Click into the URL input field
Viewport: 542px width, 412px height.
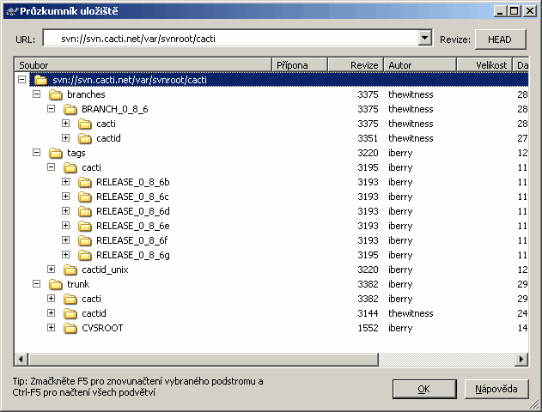point(232,39)
